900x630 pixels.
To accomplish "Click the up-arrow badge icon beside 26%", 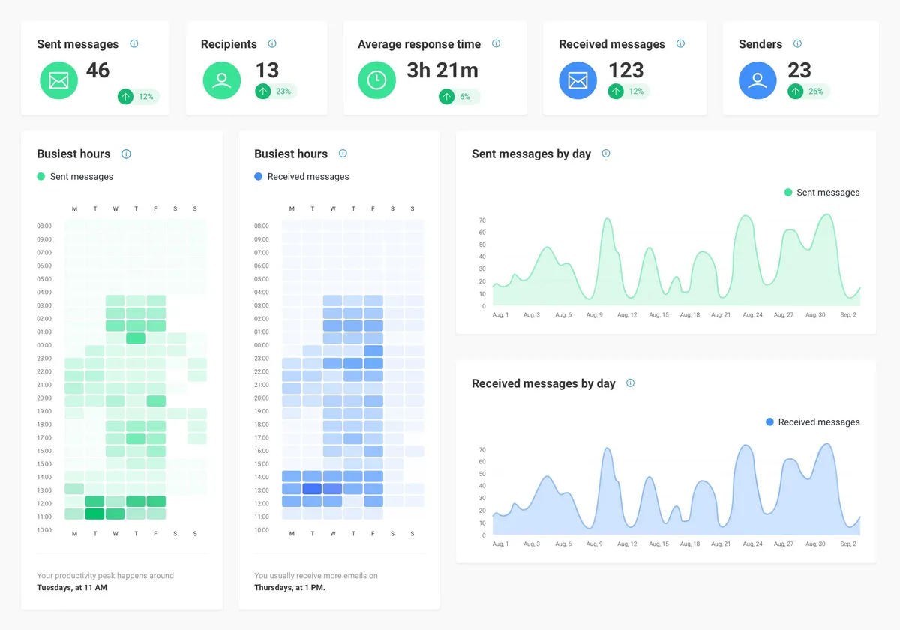I will pyautogui.click(x=796, y=91).
